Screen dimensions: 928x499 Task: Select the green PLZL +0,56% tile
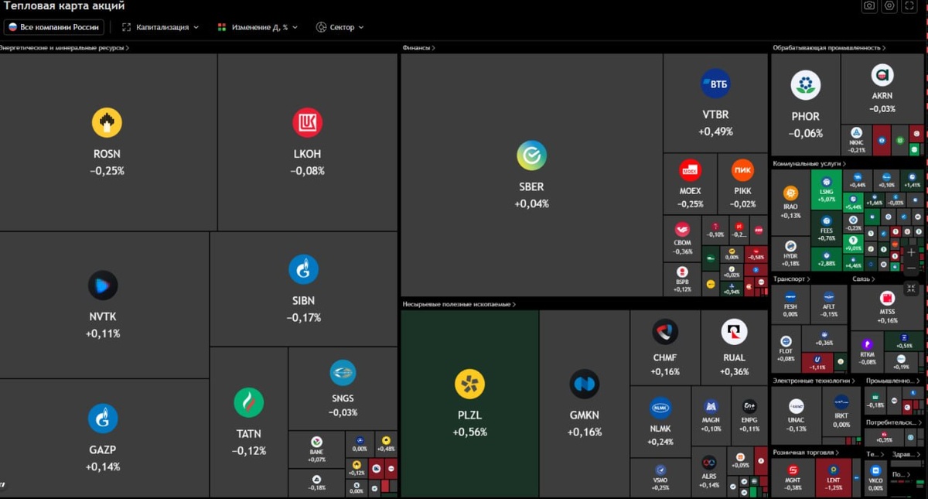click(470, 404)
